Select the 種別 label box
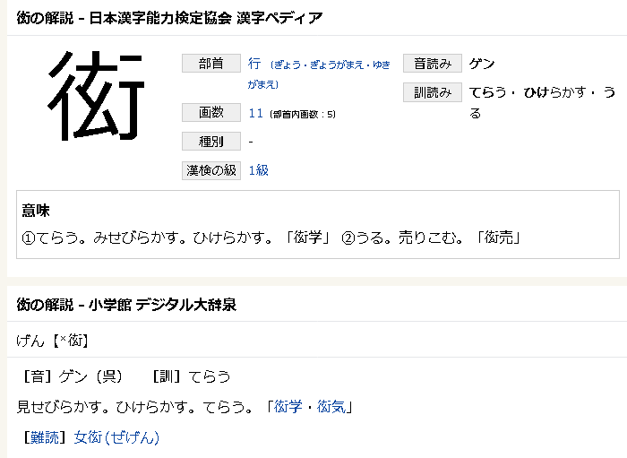This screenshot has height=458, width=627. [211, 142]
